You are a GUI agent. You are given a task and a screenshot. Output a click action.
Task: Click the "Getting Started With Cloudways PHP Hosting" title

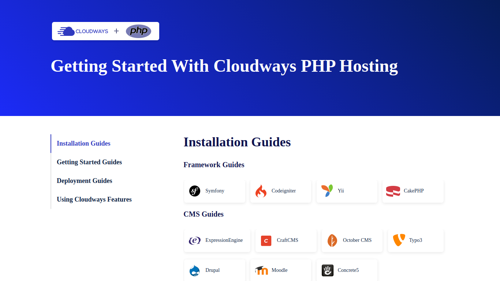[224, 66]
